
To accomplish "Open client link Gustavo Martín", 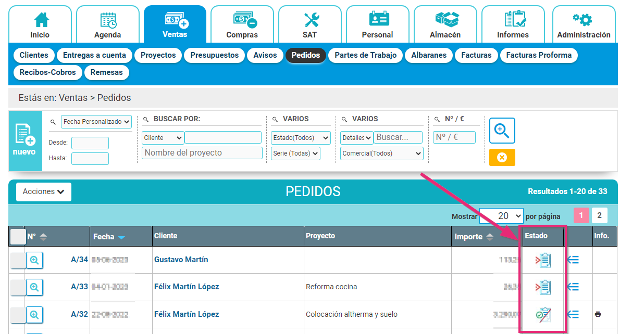I will (181, 260).
